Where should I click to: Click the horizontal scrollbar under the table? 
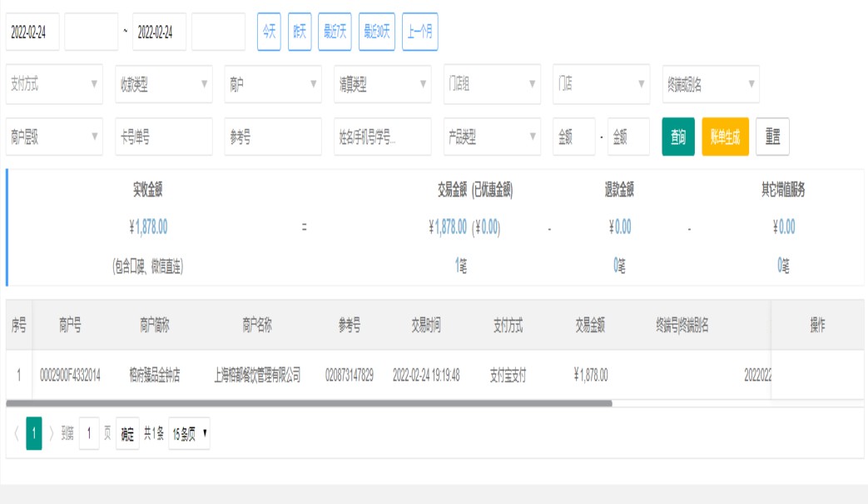(309, 403)
